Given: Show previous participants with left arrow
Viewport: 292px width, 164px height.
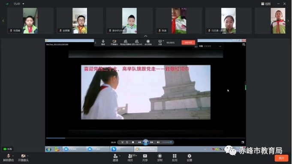Looking at the screenshot, I should pos(3,21).
